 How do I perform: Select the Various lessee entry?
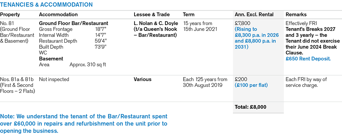coord(142,79)
